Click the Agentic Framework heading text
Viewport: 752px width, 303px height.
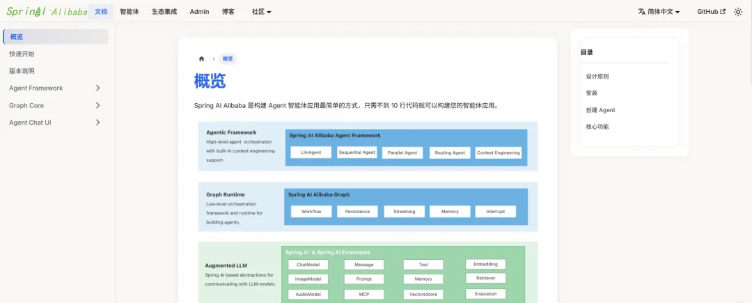231,132
